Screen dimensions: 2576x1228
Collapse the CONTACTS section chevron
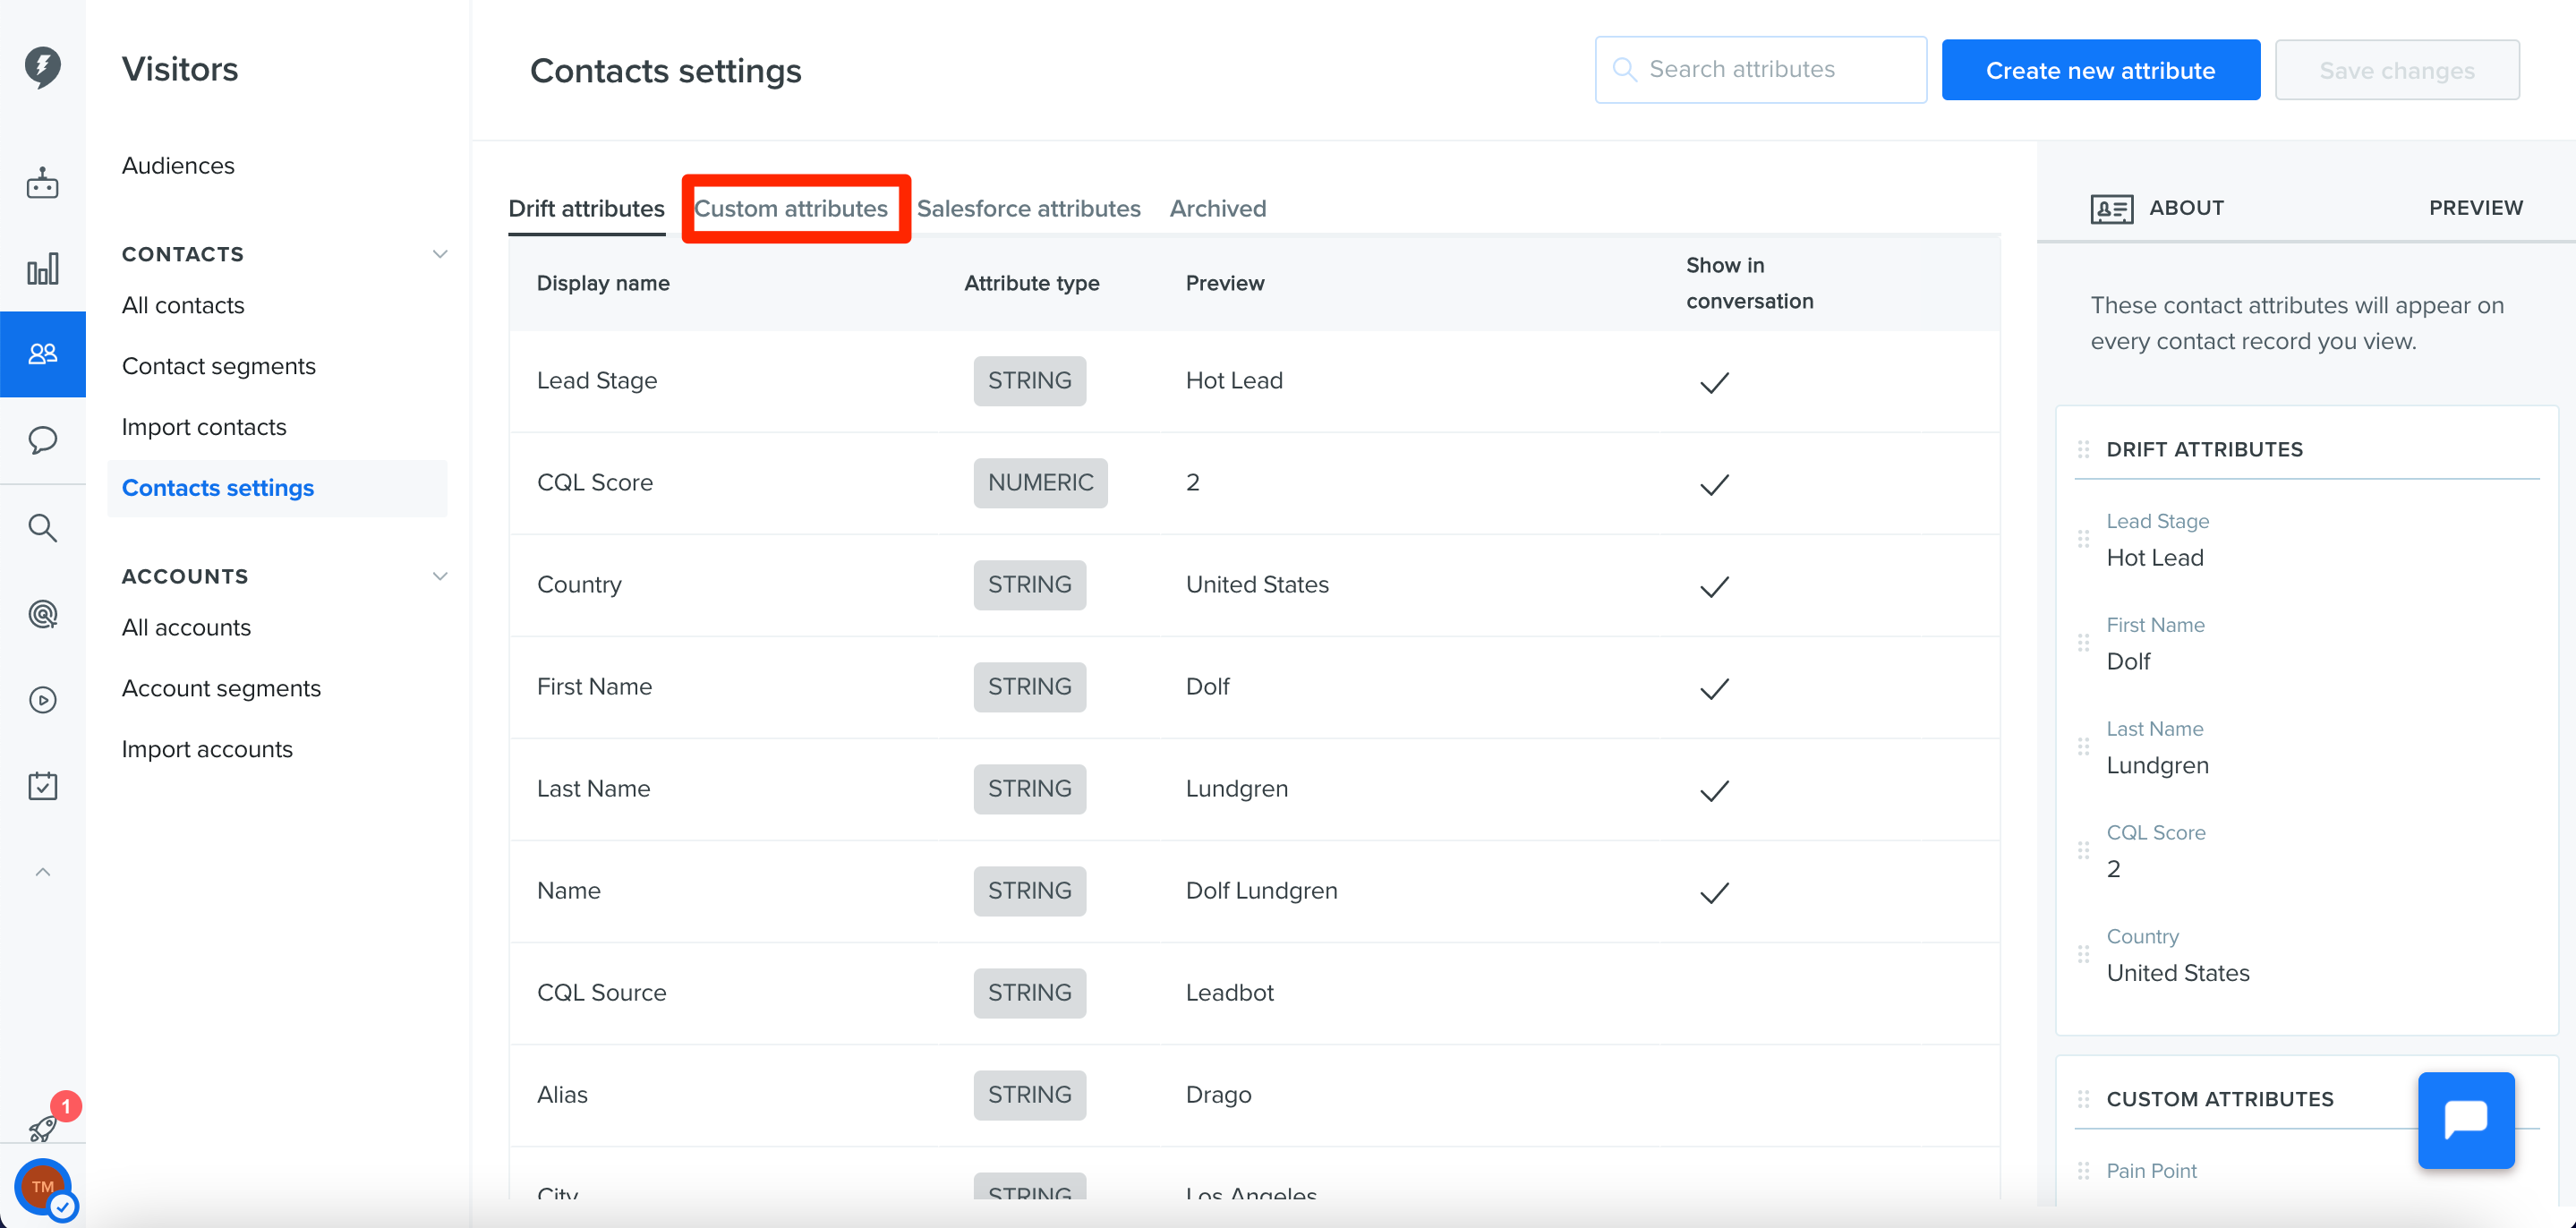[439, 254]
